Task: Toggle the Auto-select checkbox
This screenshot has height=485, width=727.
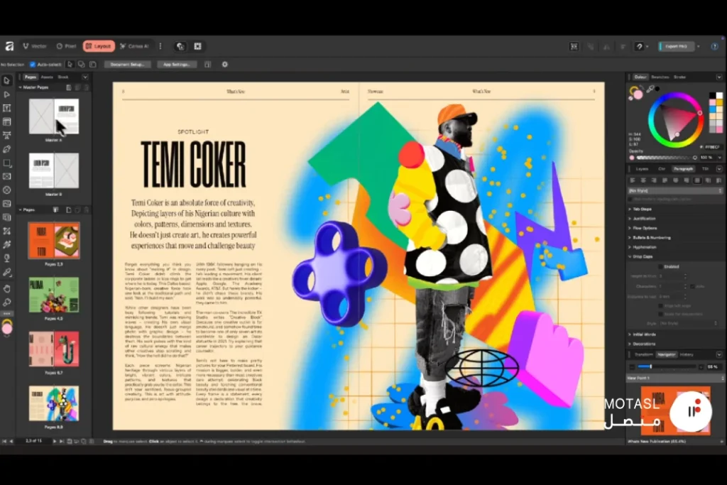Action: 33,64
